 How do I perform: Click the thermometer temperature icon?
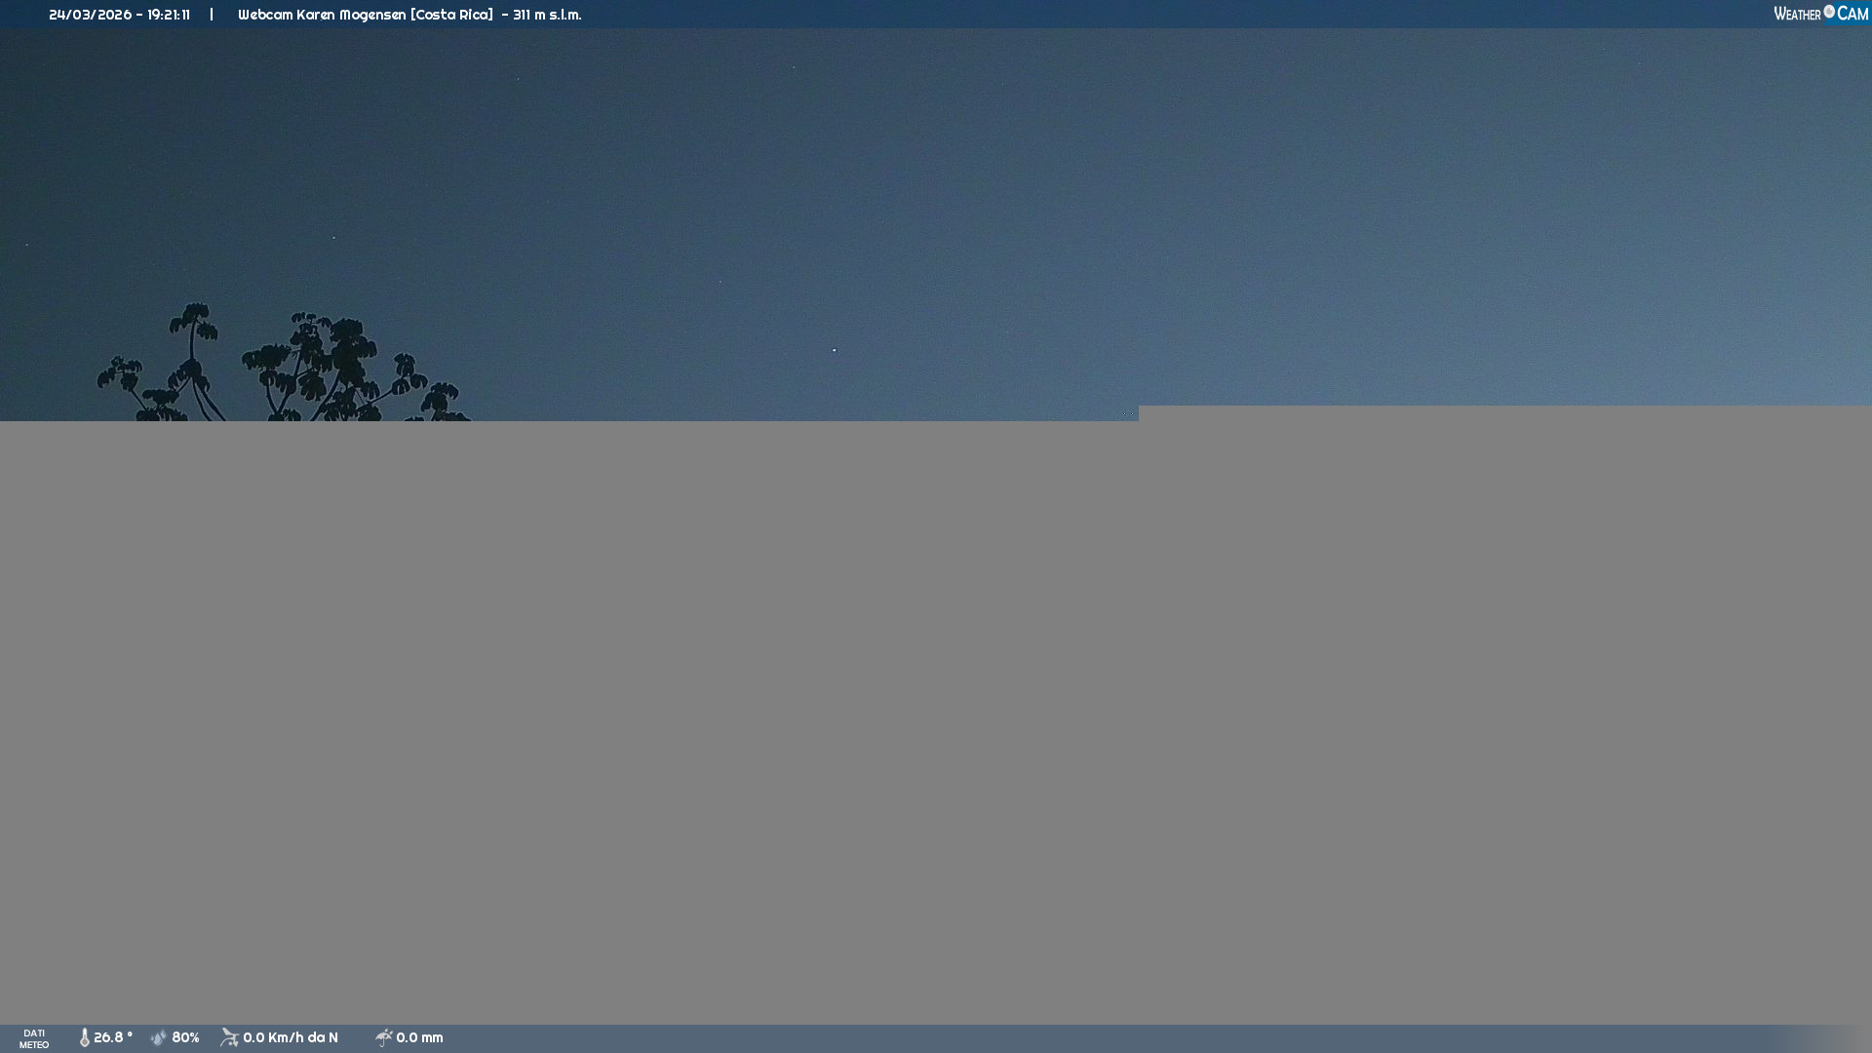coord(85,1037)
